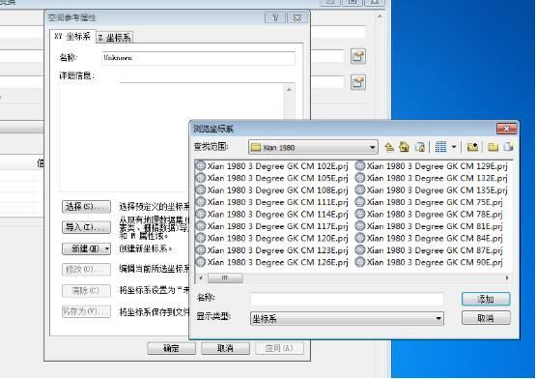Close the 浏览坐标系 browse dialog

(x=507, y=129)
